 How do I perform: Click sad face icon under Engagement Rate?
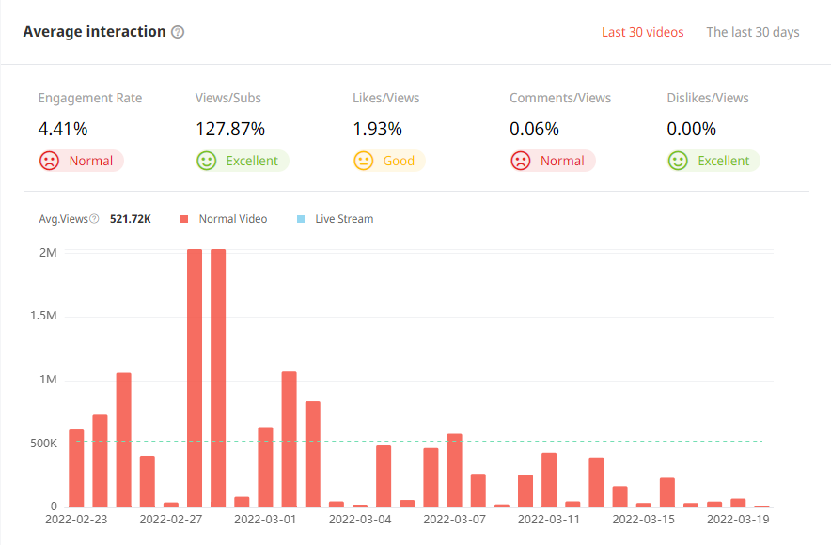(49, 161)
